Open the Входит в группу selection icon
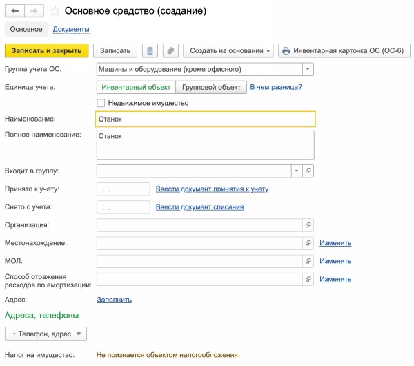This screenshot has width=414, height=366. 308,171
